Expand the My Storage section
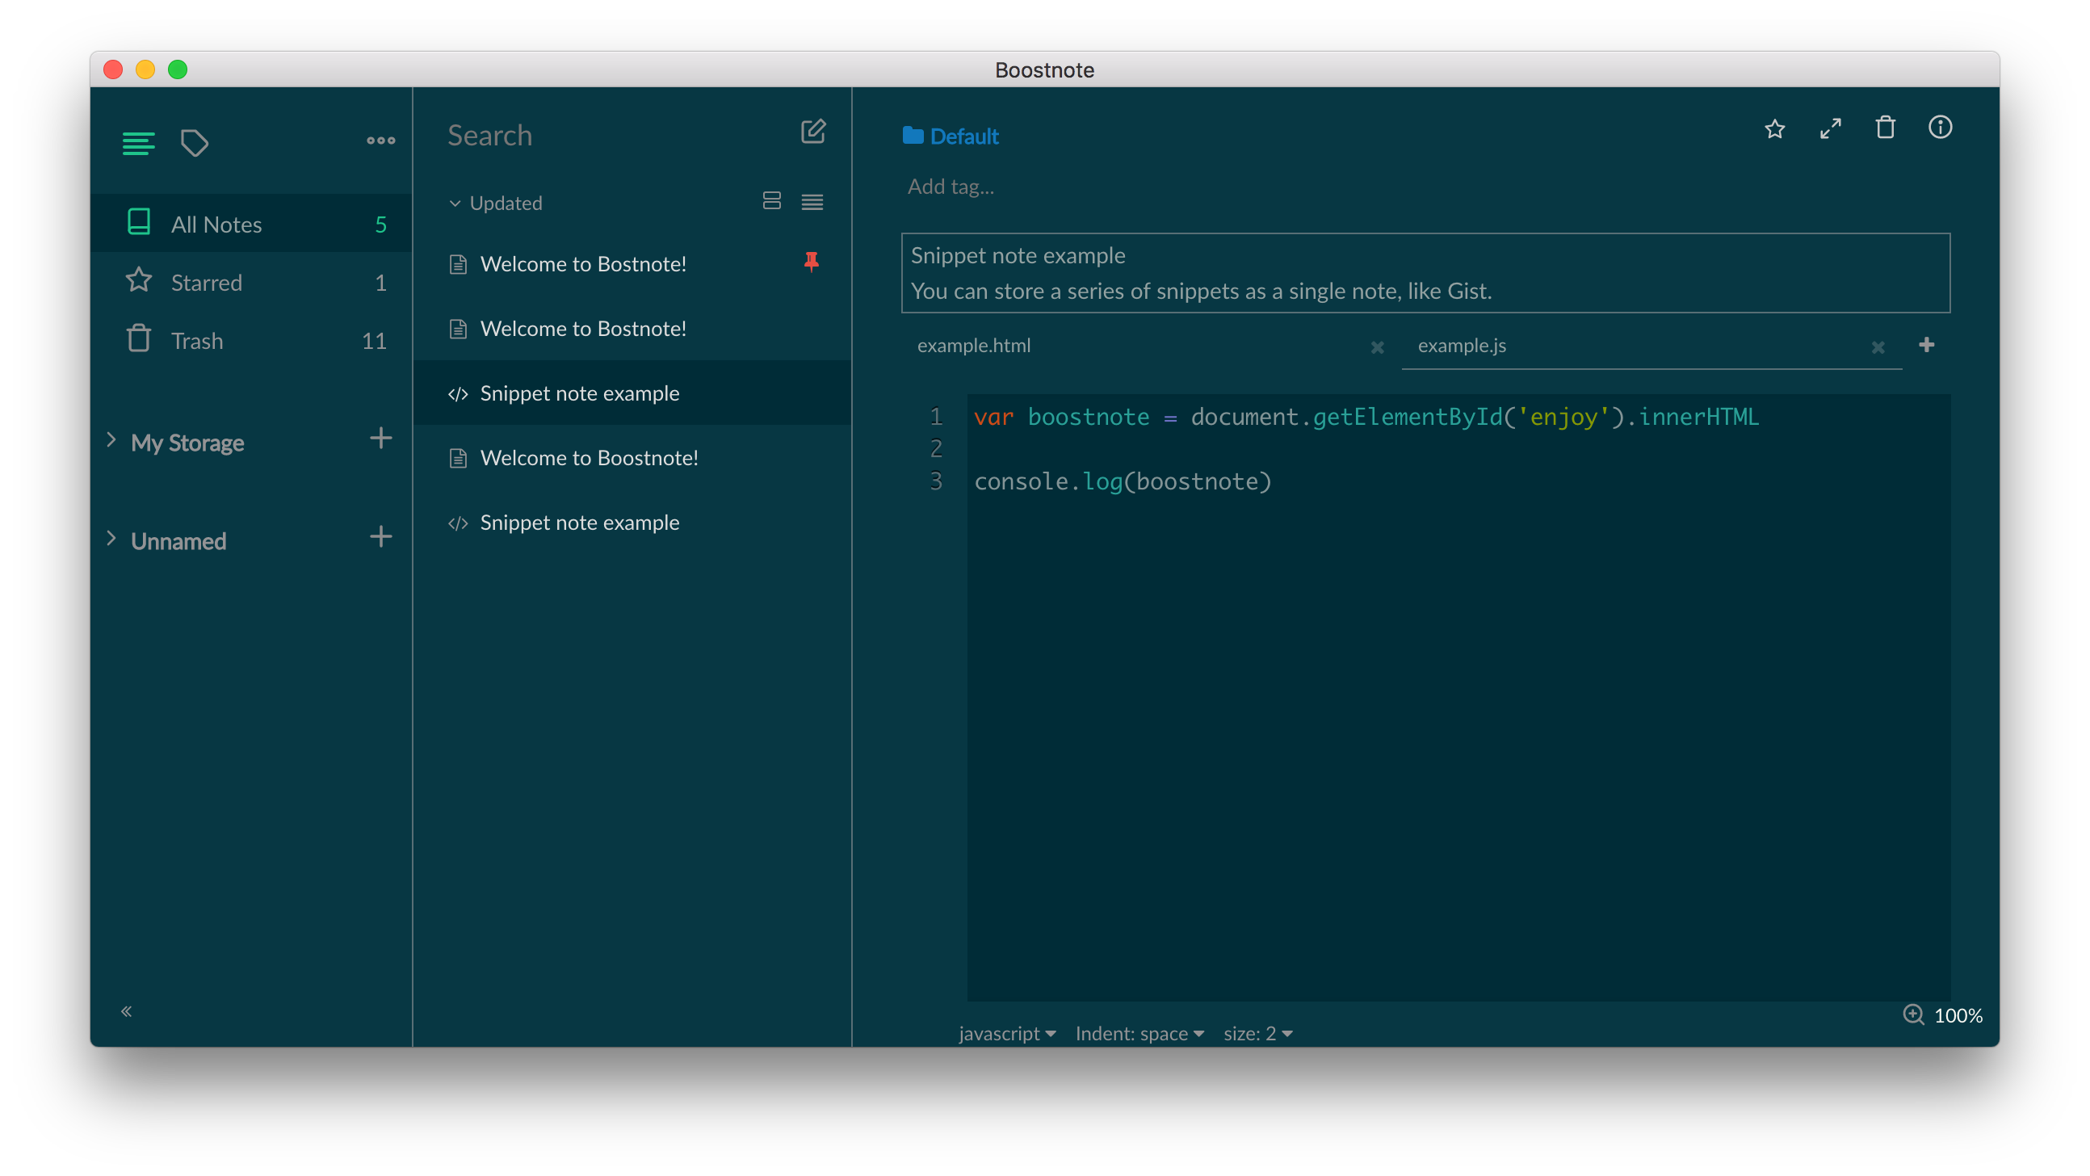 (111, 441)
